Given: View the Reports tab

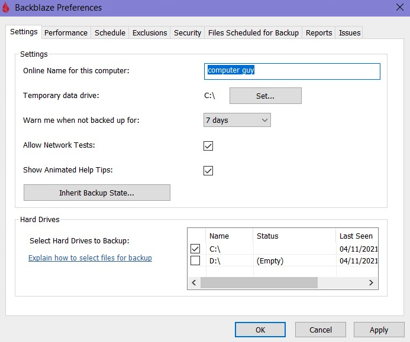Looking at the screenshot, I should click(319, 33).
